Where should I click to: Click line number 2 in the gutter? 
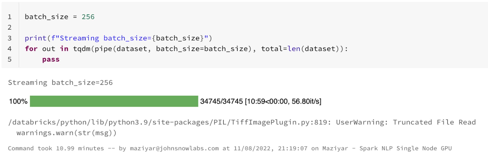10,27
